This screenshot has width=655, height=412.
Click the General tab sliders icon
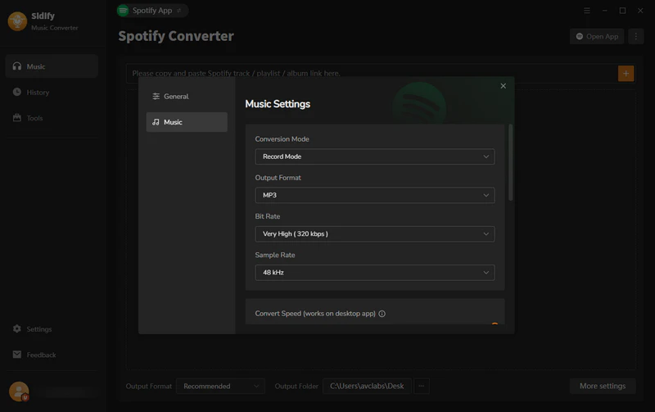coord(156,97)
